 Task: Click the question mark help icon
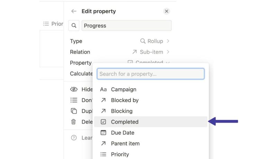[x=74, y=138]
